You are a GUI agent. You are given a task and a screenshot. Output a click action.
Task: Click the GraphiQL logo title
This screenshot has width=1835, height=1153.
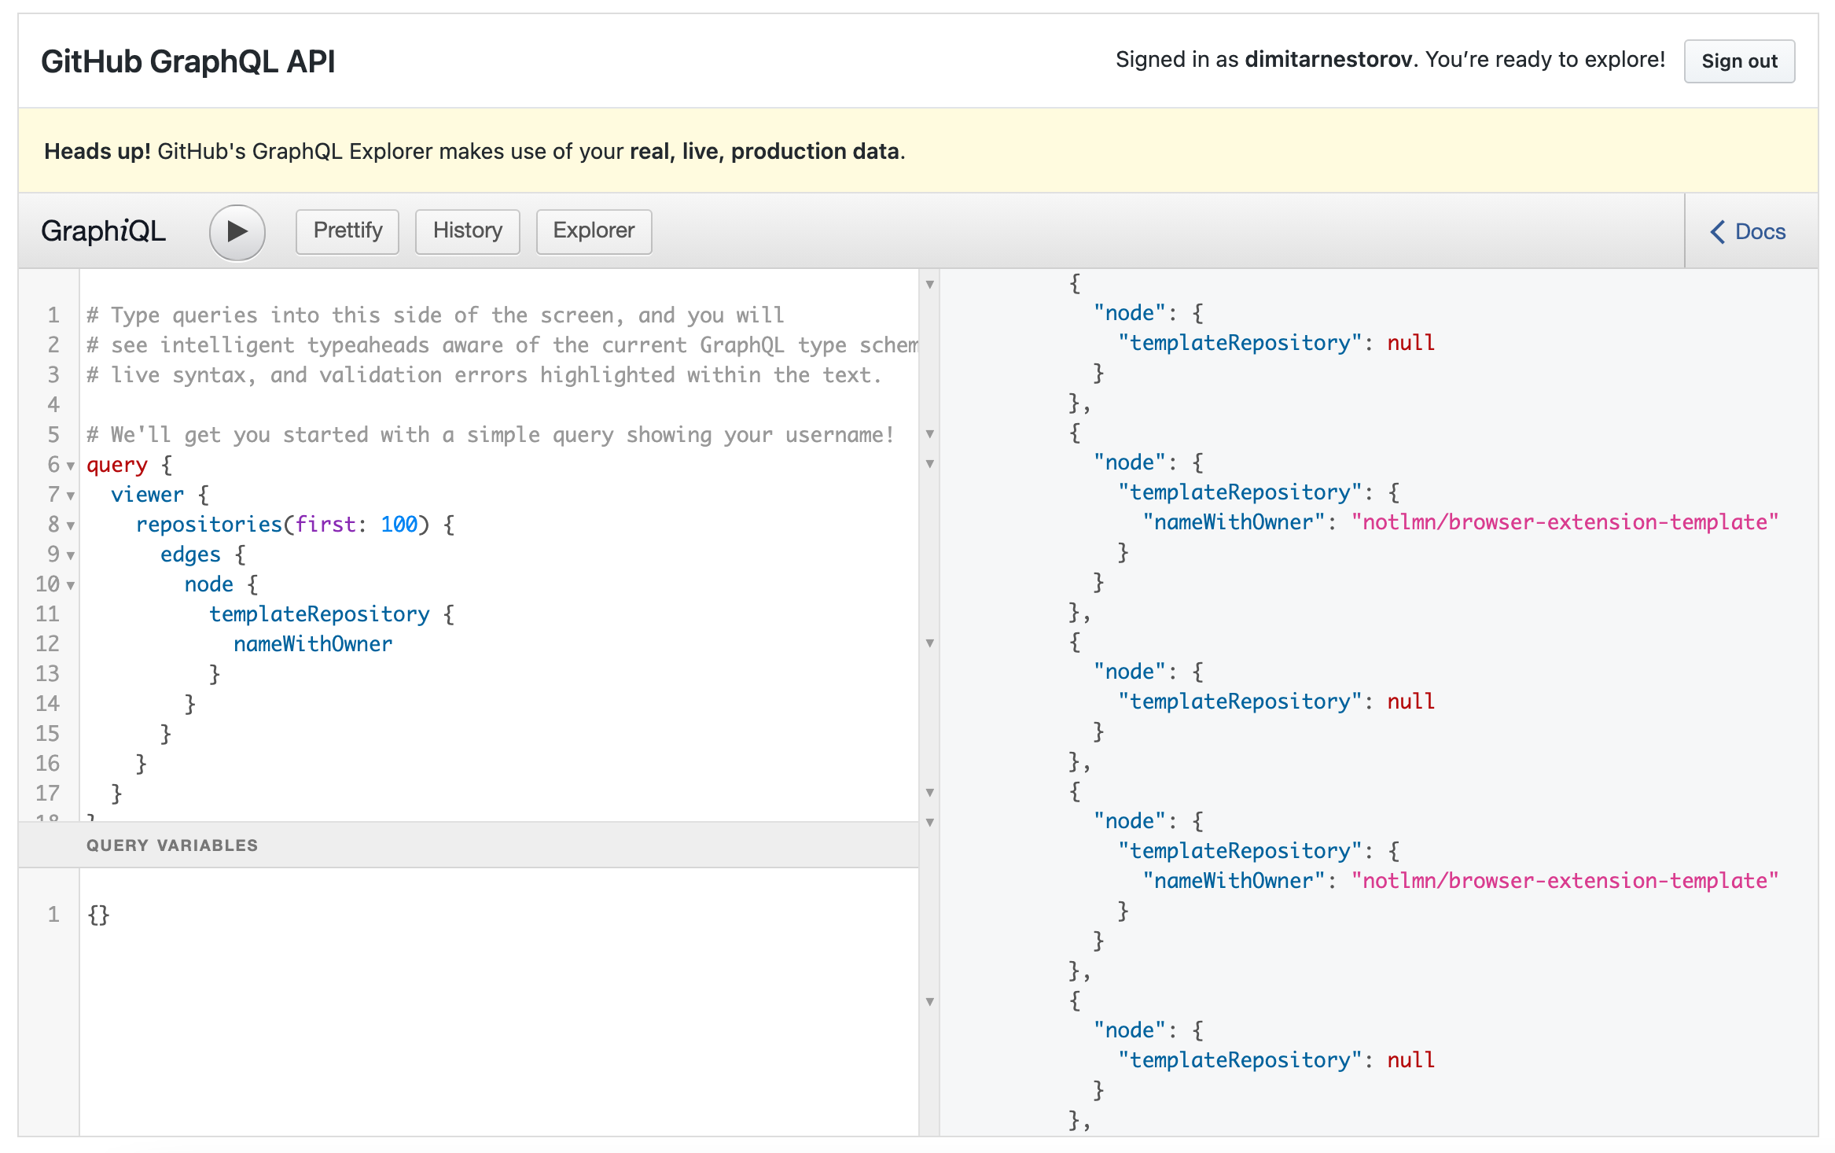point(103,231)
